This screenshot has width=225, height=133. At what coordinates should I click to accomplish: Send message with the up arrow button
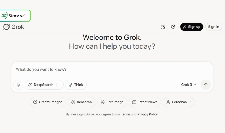tap(206, 85)
